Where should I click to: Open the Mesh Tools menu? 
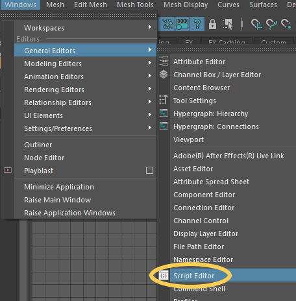(135, 5)
